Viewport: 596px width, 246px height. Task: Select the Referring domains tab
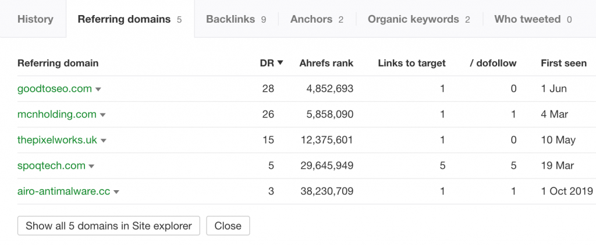130,19
